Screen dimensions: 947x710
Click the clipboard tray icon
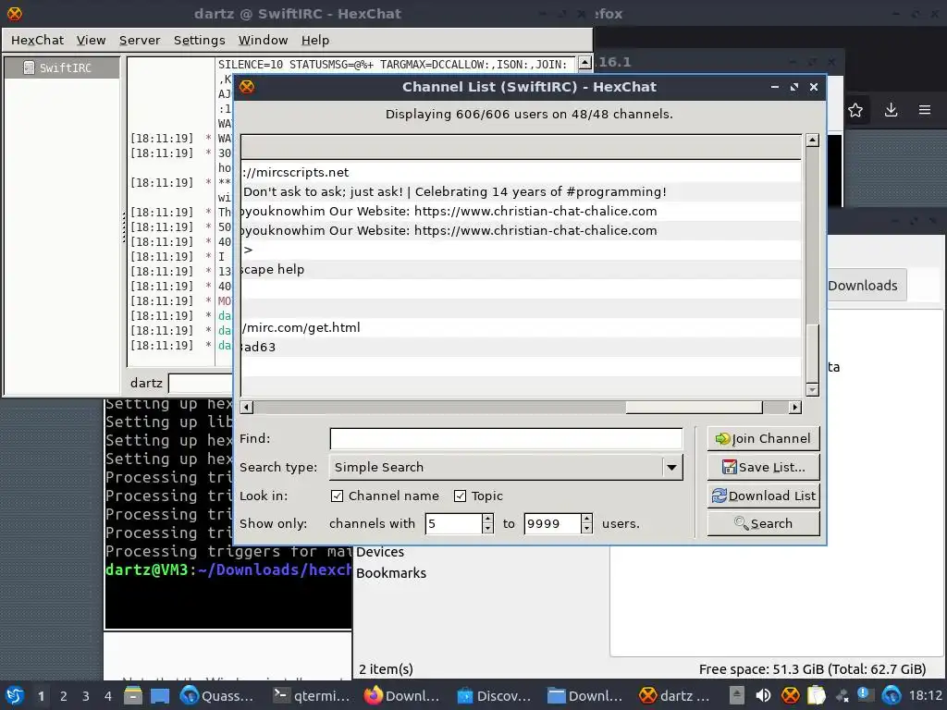(x=816, y=695)
